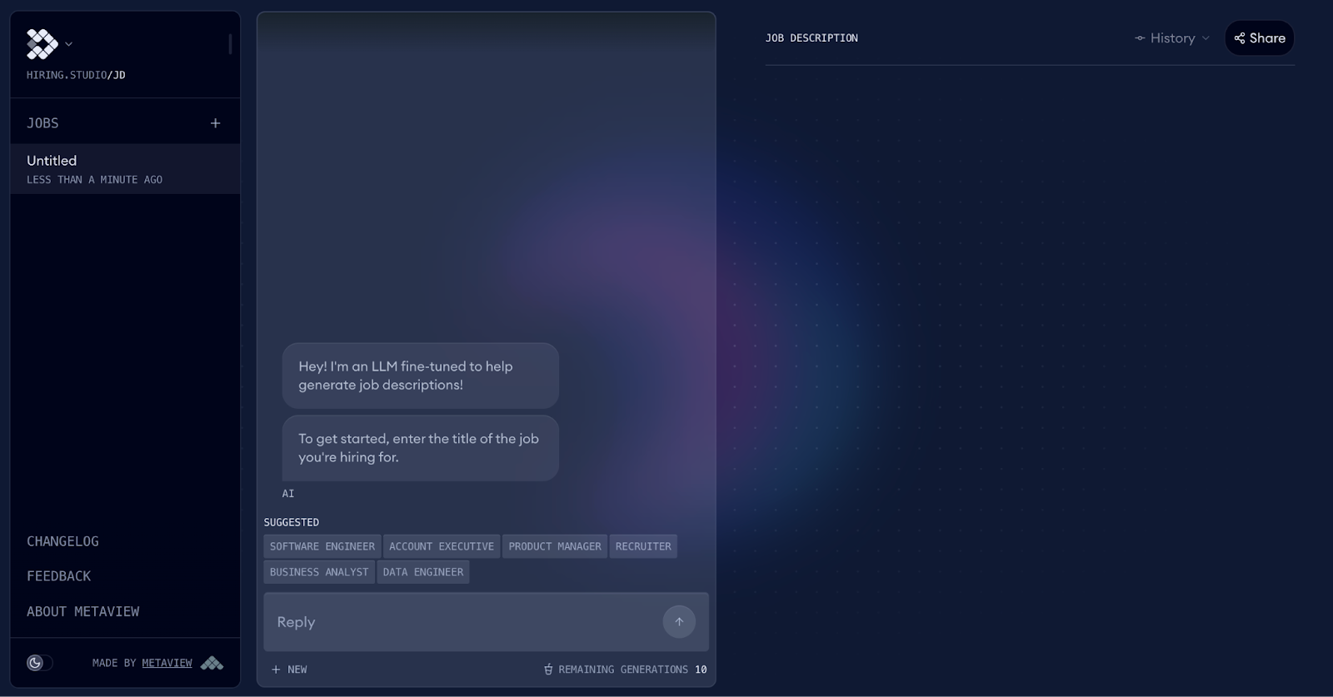The height and width of the screenshot is (697, 1333).
Task: Select the Data Engineer suggestion
Action: [x=423, y=572]
